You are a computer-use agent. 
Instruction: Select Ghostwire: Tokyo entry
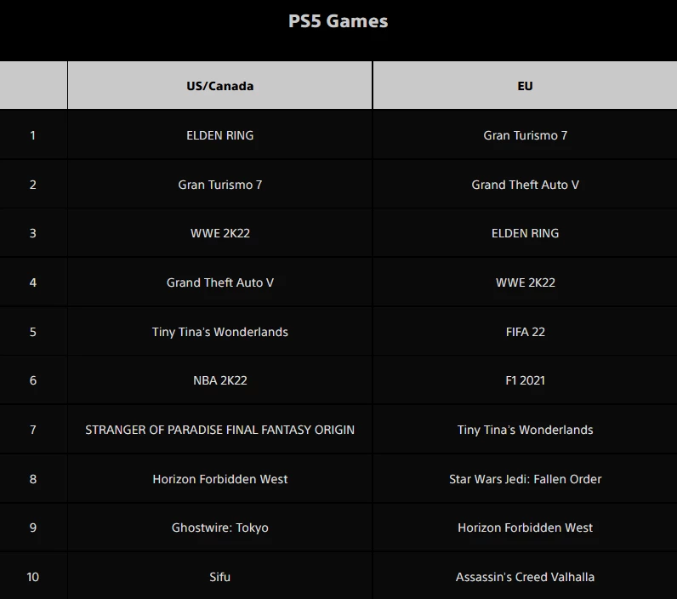219,528
